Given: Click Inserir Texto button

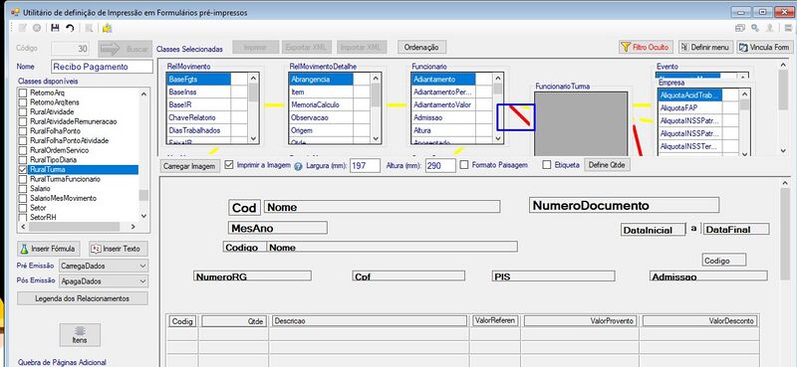Looking at the screenshot, I should (119, 249).
